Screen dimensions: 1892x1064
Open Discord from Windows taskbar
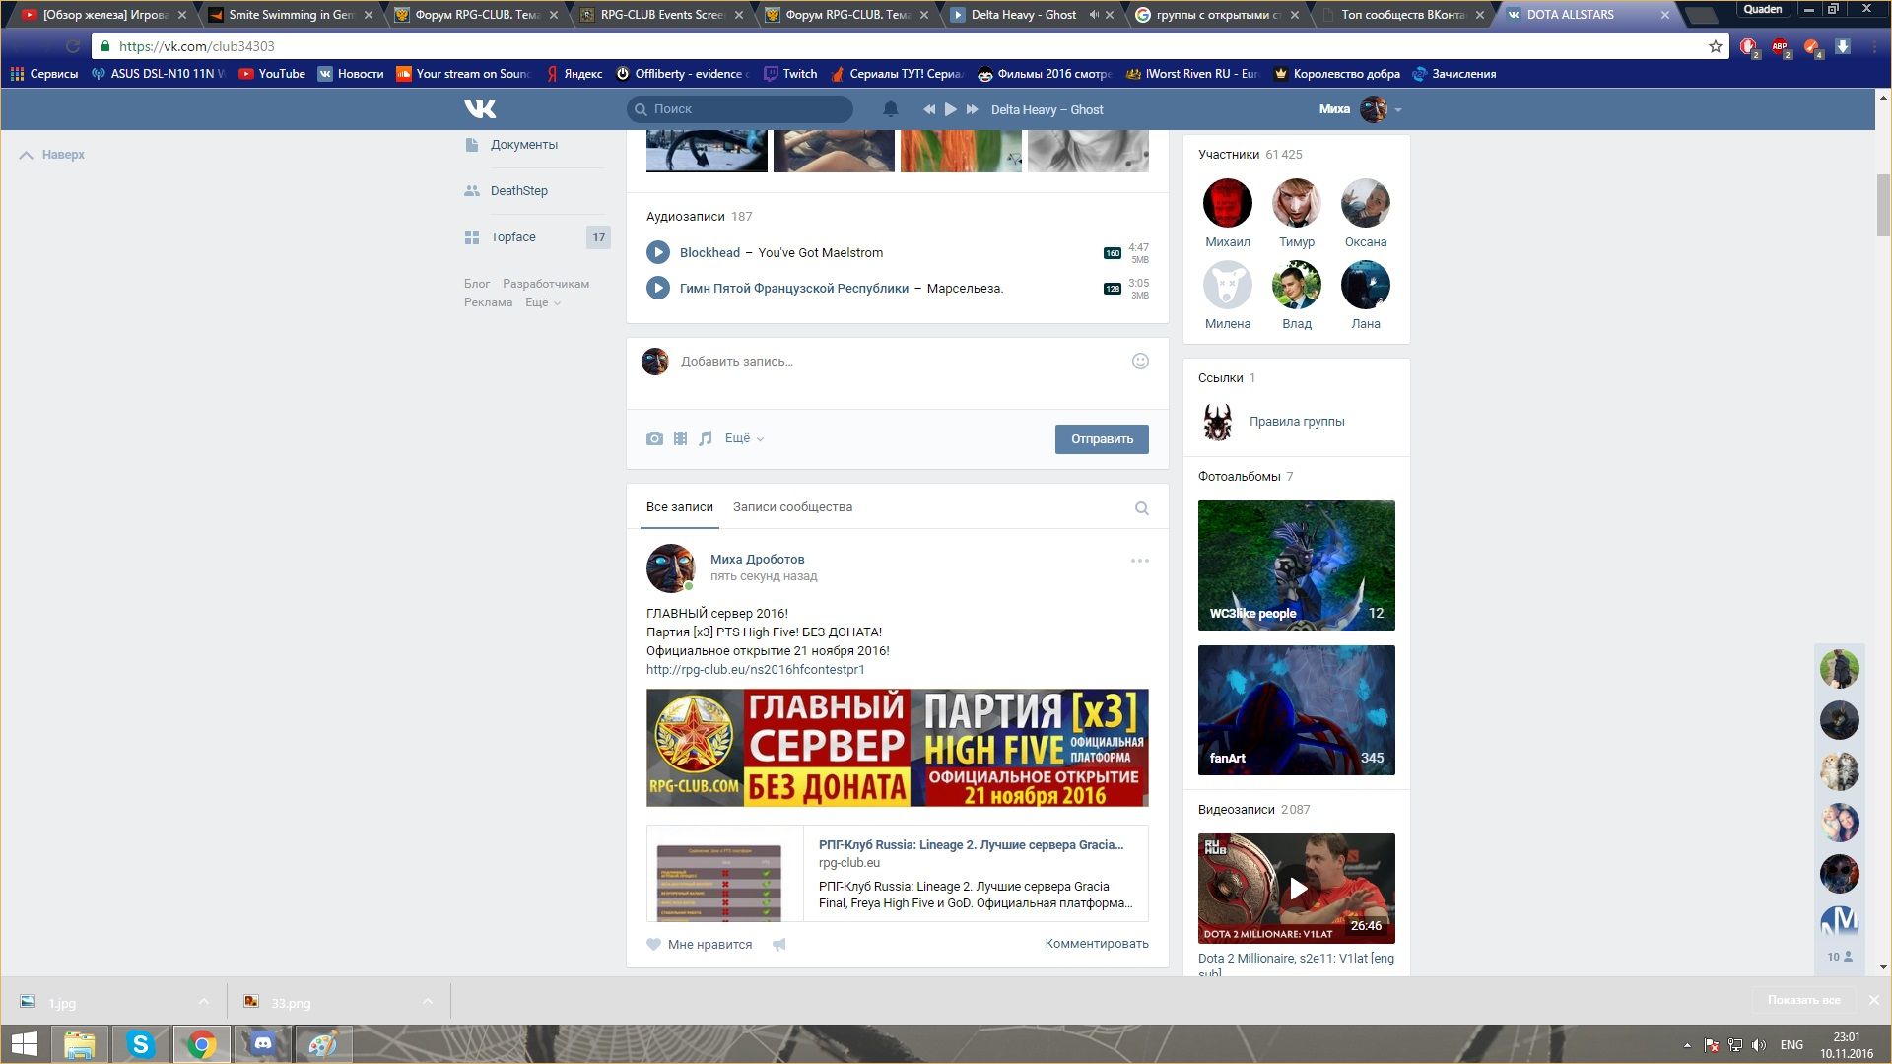pyautogui.click(x=262, y=1043)
